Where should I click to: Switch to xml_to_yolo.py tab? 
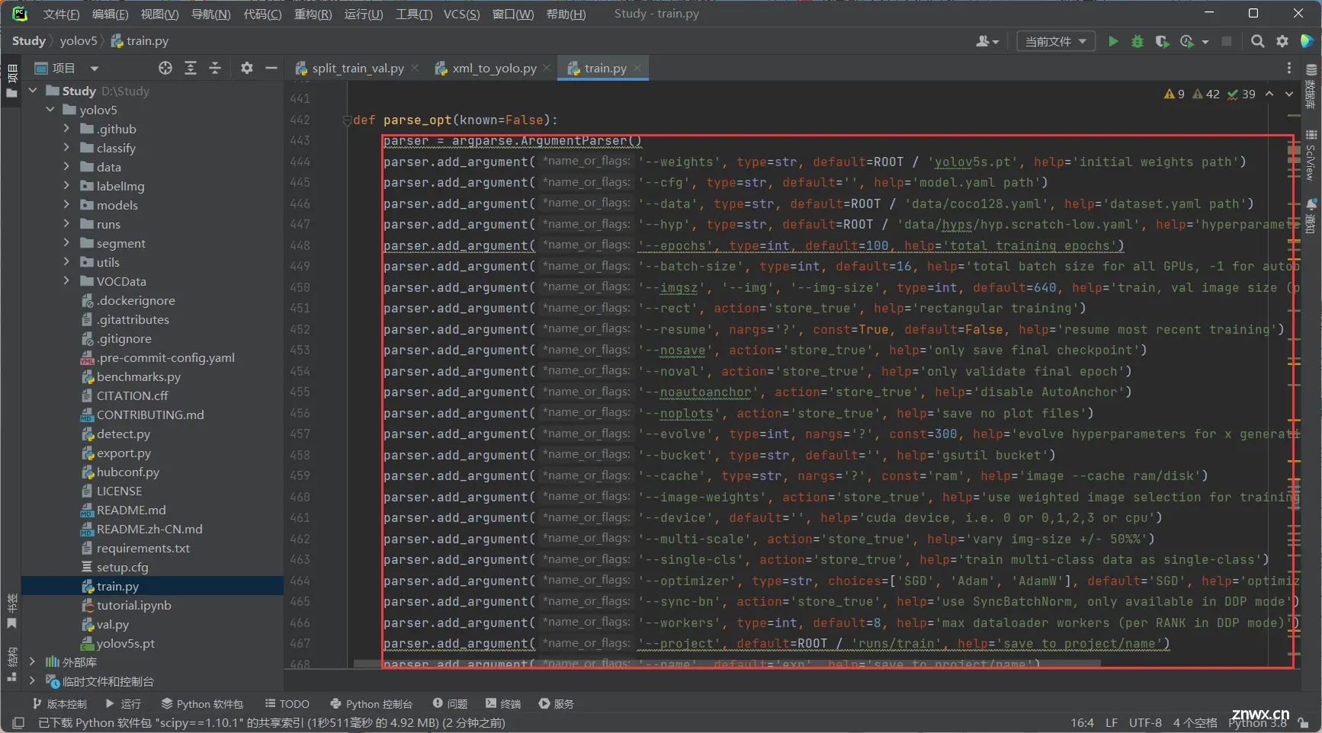tap(495, 68)
